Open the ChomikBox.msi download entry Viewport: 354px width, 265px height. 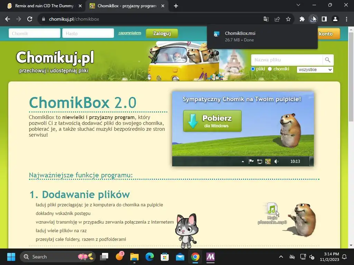(262, 37)
